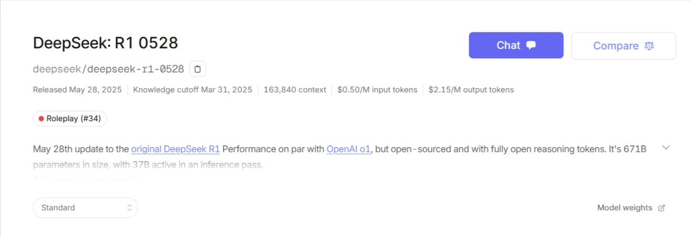
Task: Click the external link icon beside Model weights
Action: (x=662, y=208)
